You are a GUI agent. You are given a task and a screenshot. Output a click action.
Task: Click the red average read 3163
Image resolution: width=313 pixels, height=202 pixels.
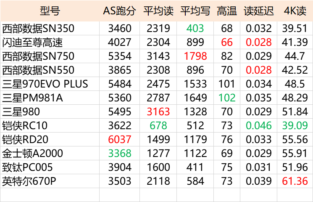(158, 112)
